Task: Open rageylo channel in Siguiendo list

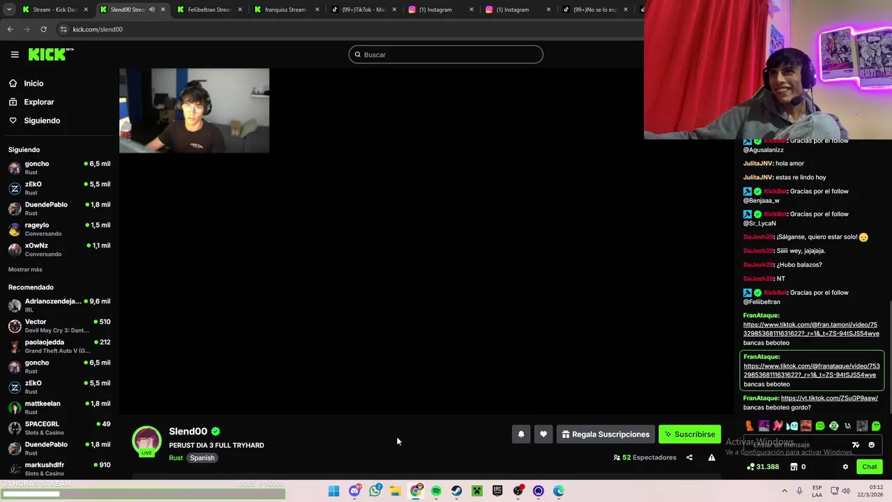Action: coord(59,229)
